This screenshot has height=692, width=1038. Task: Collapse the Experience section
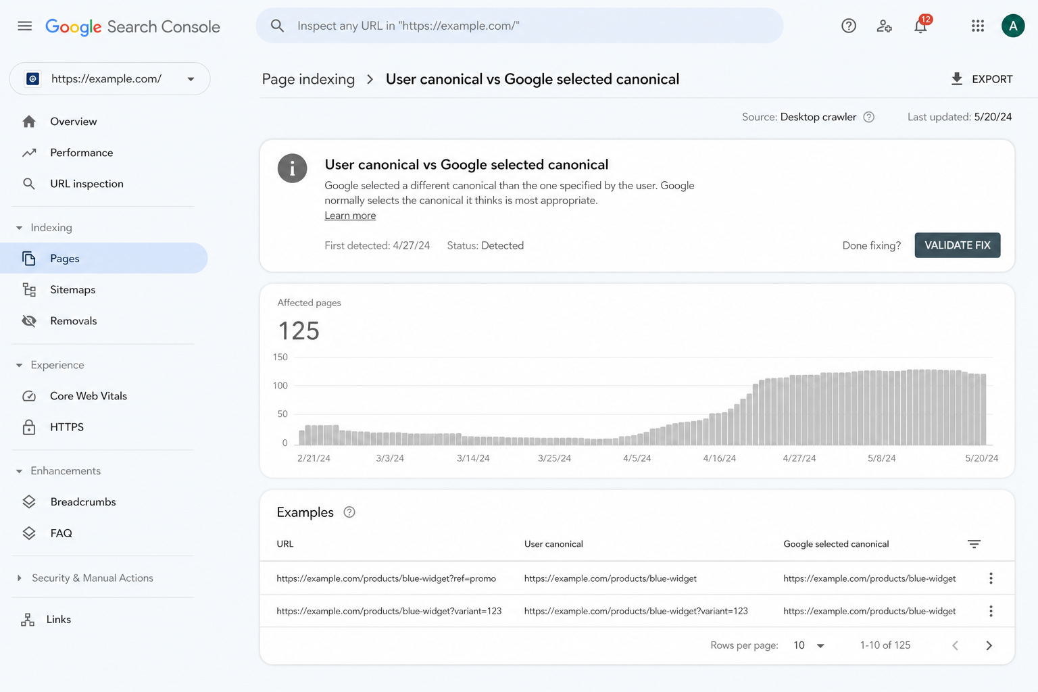tap(19, 365)
